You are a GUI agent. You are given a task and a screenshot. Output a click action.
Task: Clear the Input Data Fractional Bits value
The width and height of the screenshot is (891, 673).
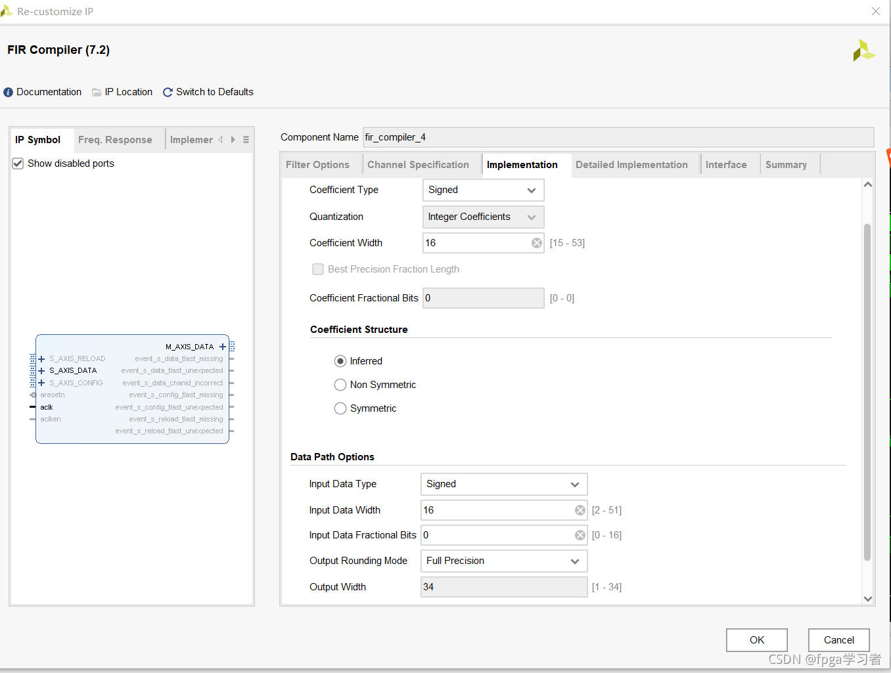coord(580,535)
